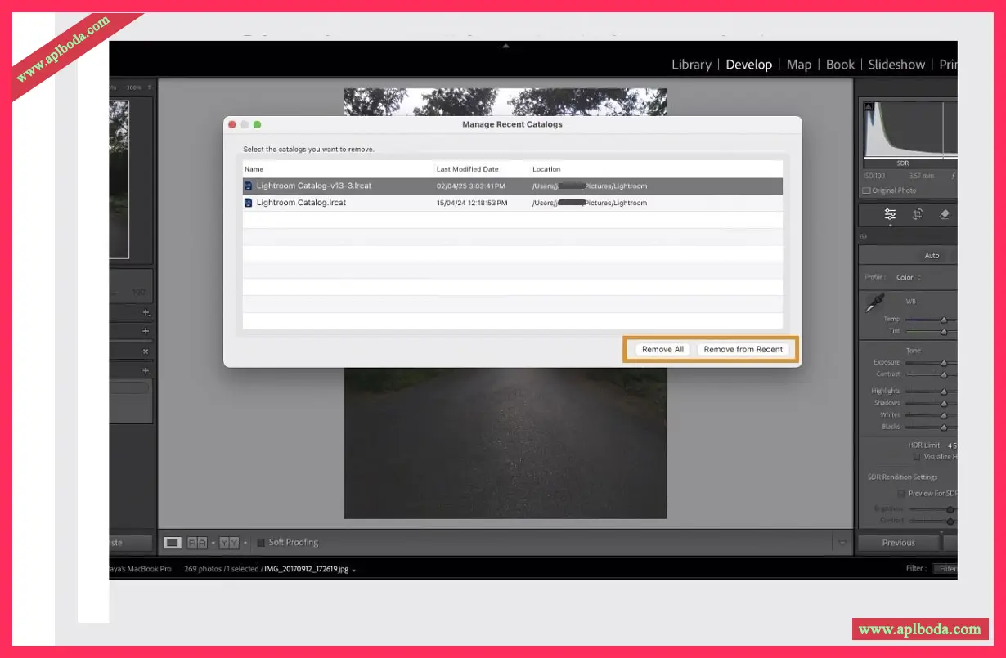Pick the Healing eraser tool icon
Image resolution: width=1006 pixels, height=658 pixels.
click(x=945, y=214)
